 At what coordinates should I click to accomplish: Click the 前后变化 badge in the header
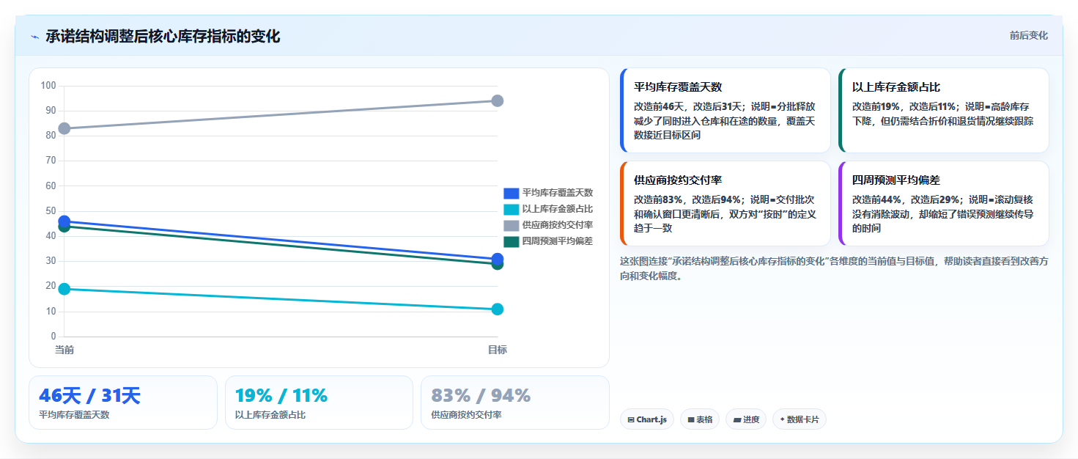[x=1028, y=35]
